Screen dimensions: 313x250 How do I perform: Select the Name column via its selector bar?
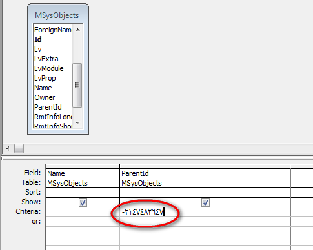(83, 166)
